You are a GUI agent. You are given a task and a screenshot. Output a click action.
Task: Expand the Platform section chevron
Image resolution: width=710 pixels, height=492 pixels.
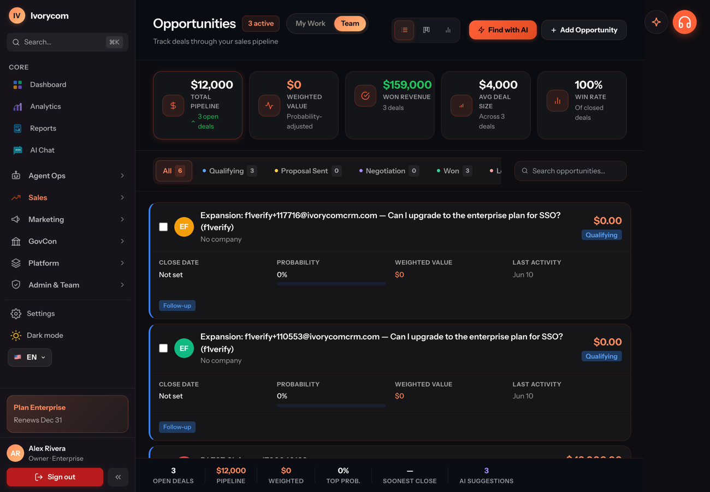pyautogui.click(x=122, y=263)
